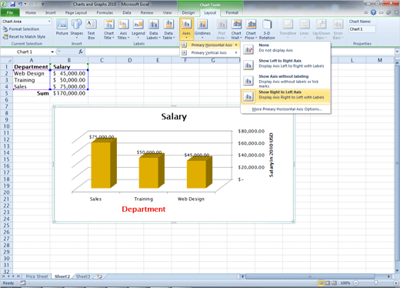Open the Customize Quick Access Toolbar dropdown
This screenshot has width=400, height=288.
click(x=42, y=4)
